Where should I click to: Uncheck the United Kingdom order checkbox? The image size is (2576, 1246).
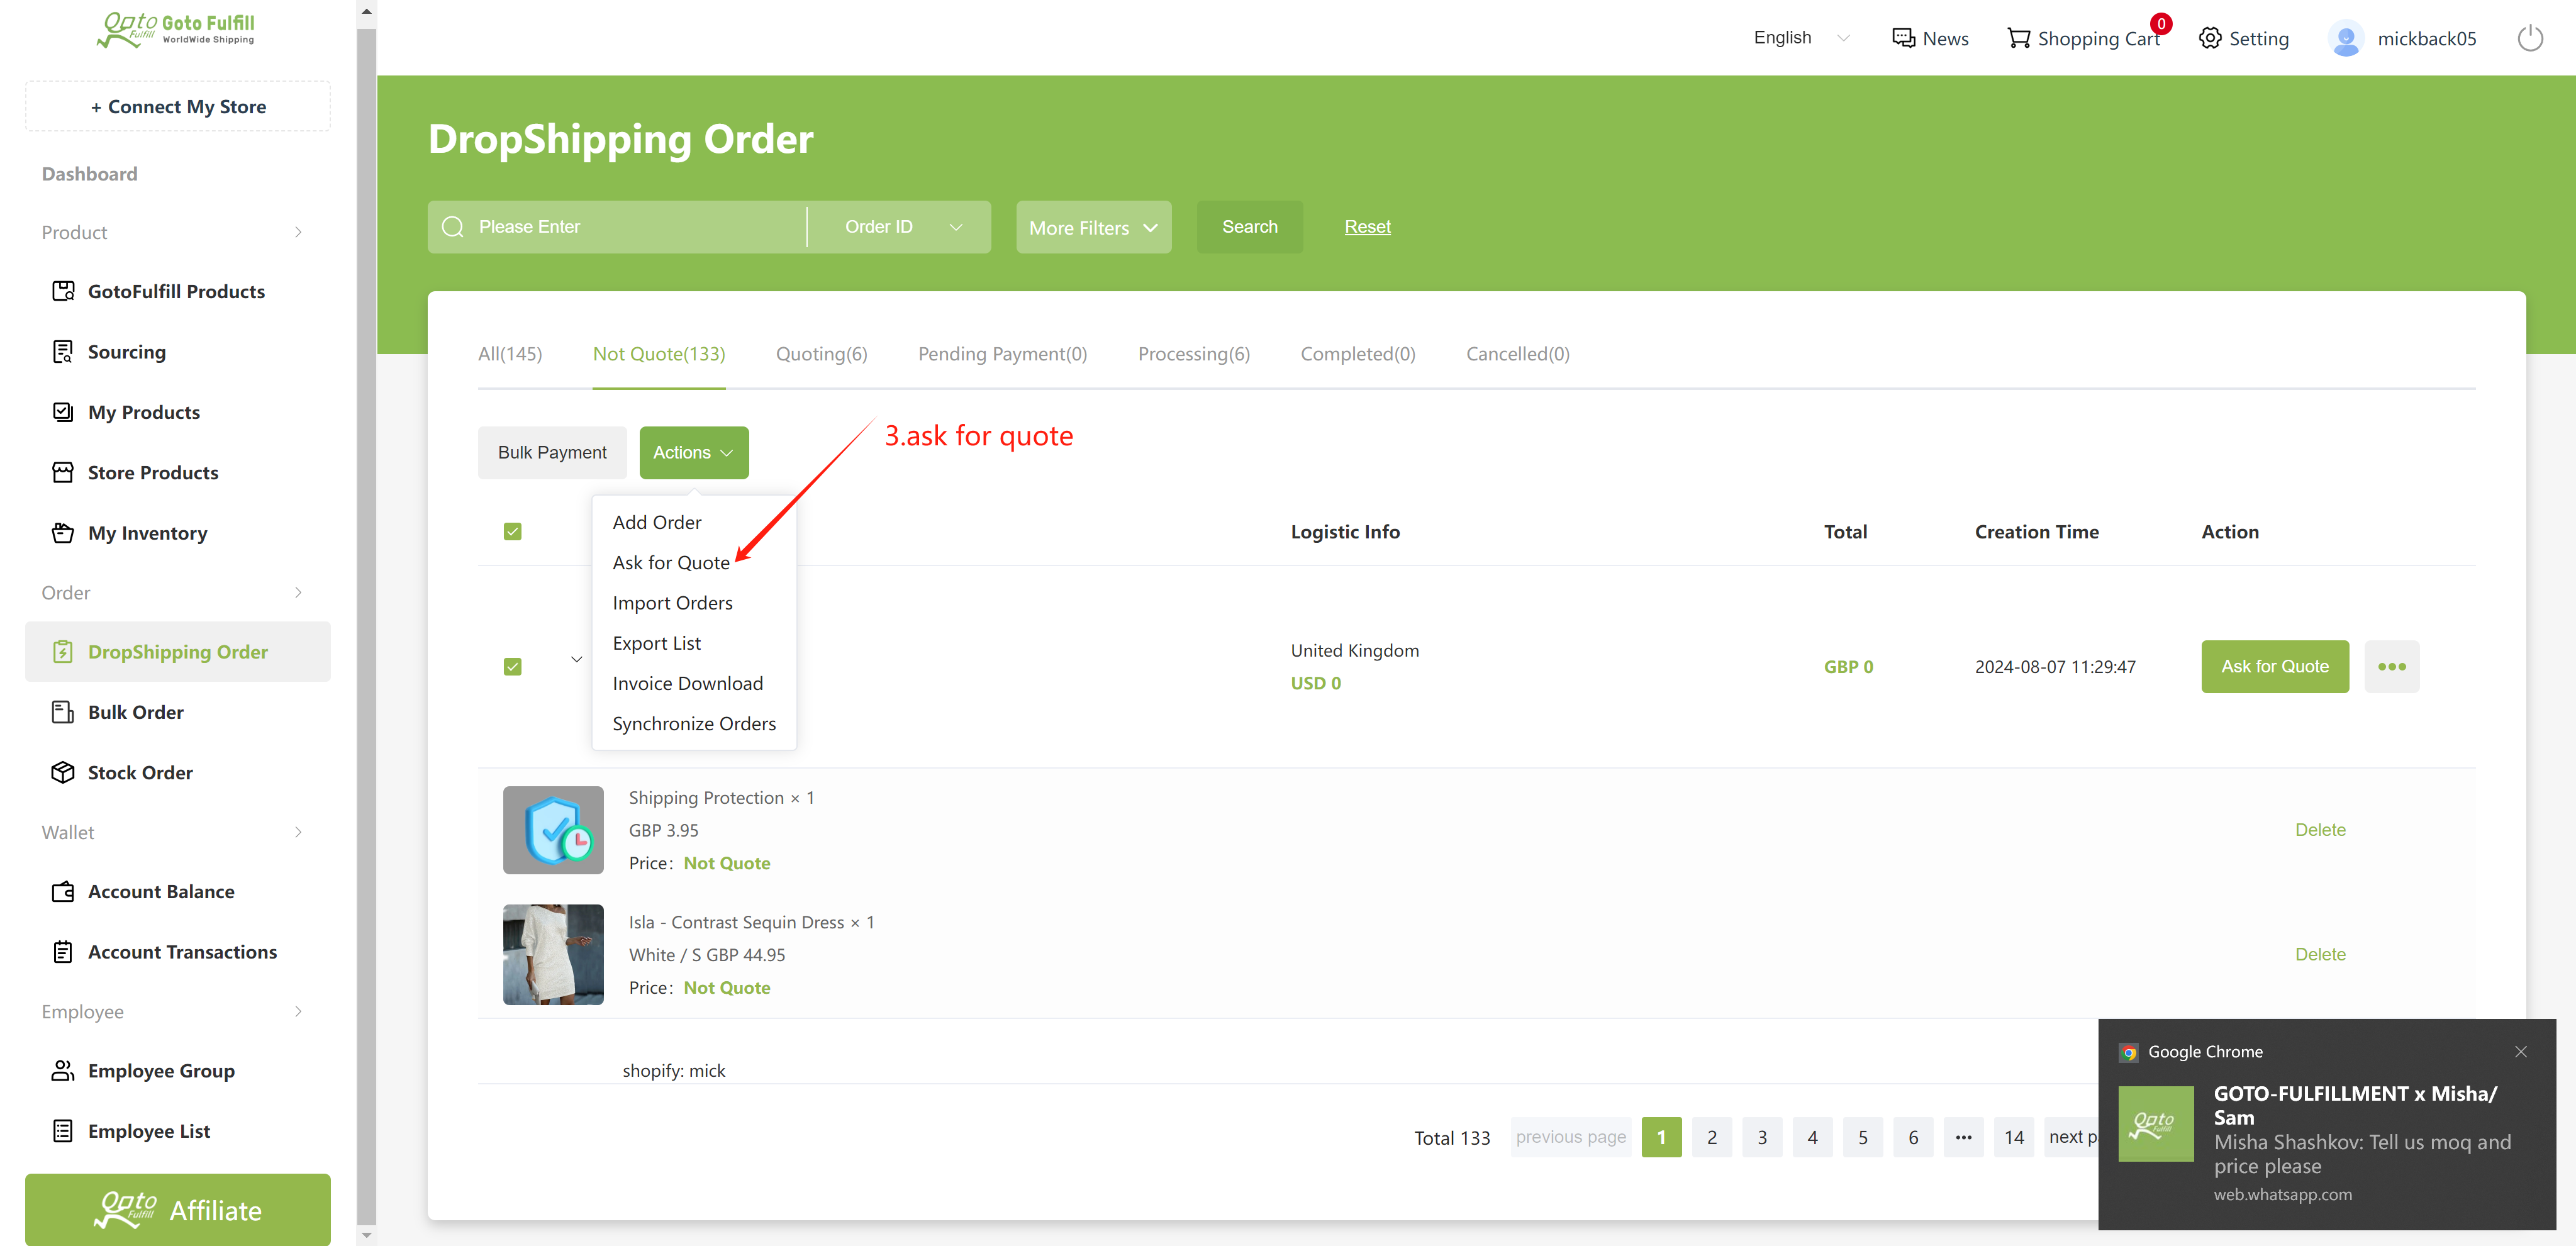[513, 666]
